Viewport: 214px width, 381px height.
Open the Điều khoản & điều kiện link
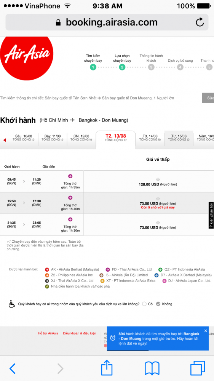pyautogui.click(x=80, y=333)
